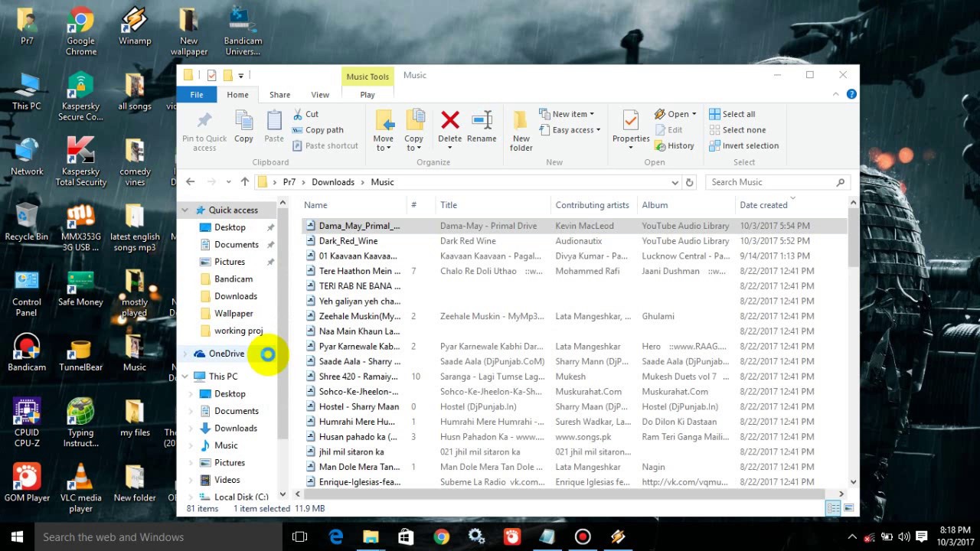Click Invert selection in ribbon
980x551 pixels.
click(743, 145)
